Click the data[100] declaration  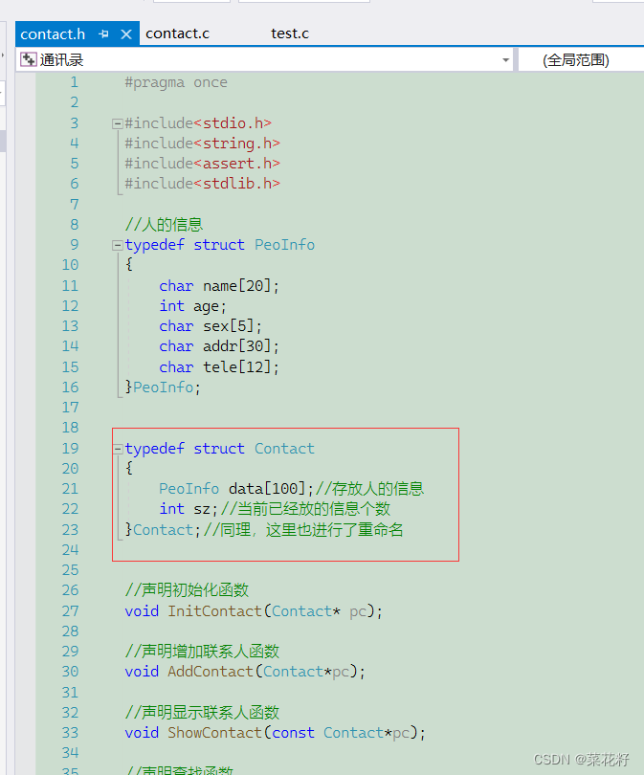(x=236, y=489)
